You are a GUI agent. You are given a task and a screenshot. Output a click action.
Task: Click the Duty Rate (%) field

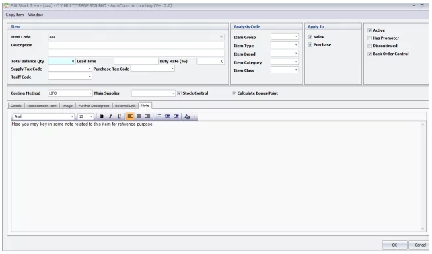pos(211,61)
